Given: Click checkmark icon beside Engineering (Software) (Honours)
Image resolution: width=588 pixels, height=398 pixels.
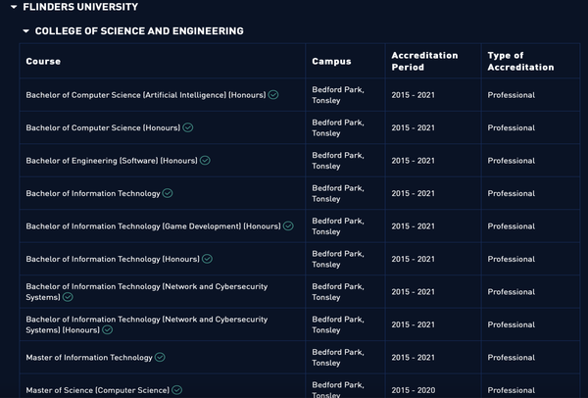Looking at the screenshot, I should coord(205,161).
